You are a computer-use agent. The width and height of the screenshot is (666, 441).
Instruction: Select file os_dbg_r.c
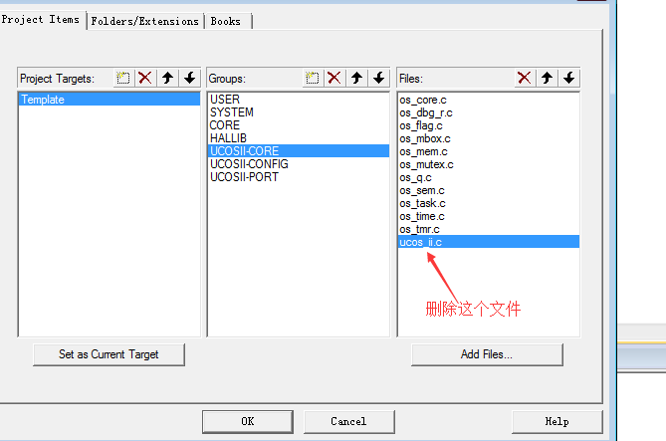489,112
